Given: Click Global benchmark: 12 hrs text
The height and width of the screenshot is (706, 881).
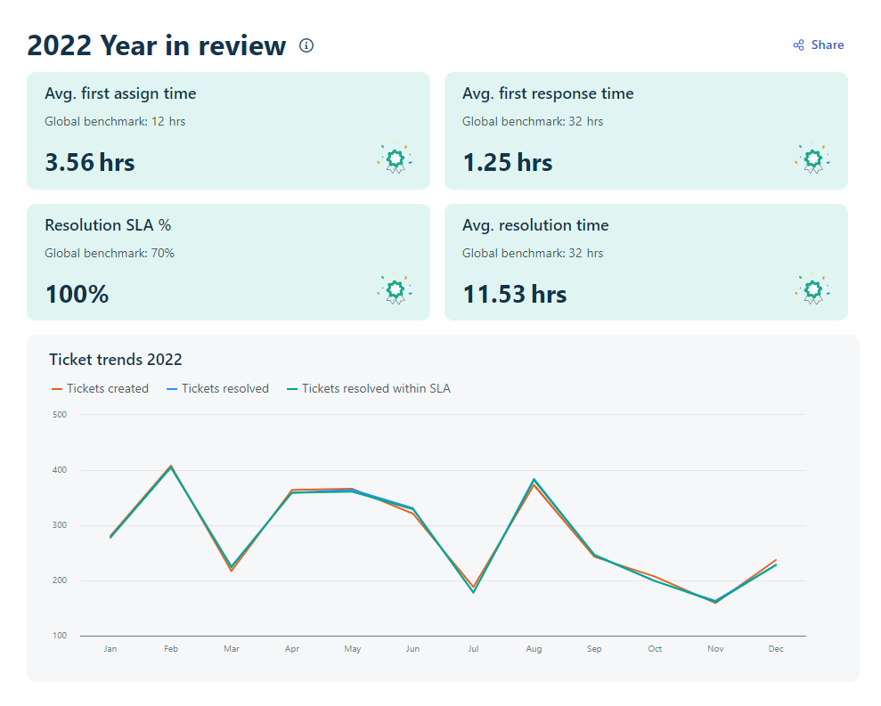Looking at the screenshot, I should tap(115, 121).
